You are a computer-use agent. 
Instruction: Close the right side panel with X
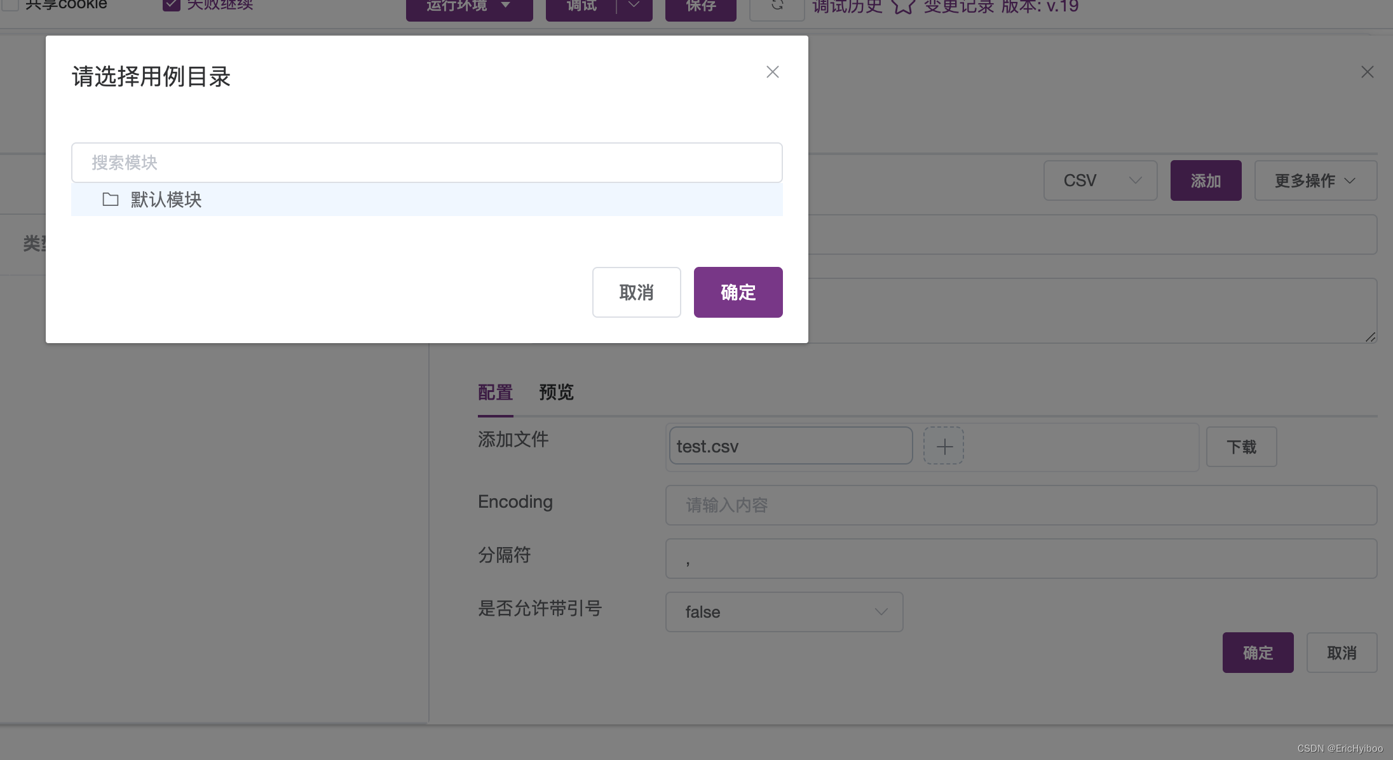point(1367,72)
